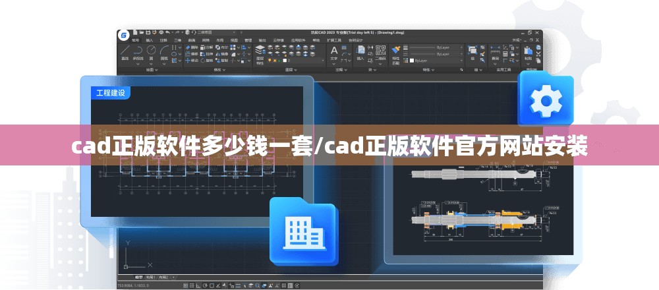Toggle ortho mode in status bar

[x=198, y=286]
